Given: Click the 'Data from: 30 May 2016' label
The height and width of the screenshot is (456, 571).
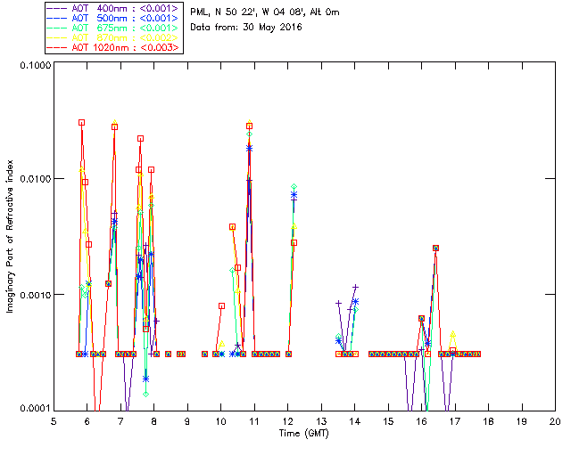Looking at the screenshot, I should click(246, 28).
